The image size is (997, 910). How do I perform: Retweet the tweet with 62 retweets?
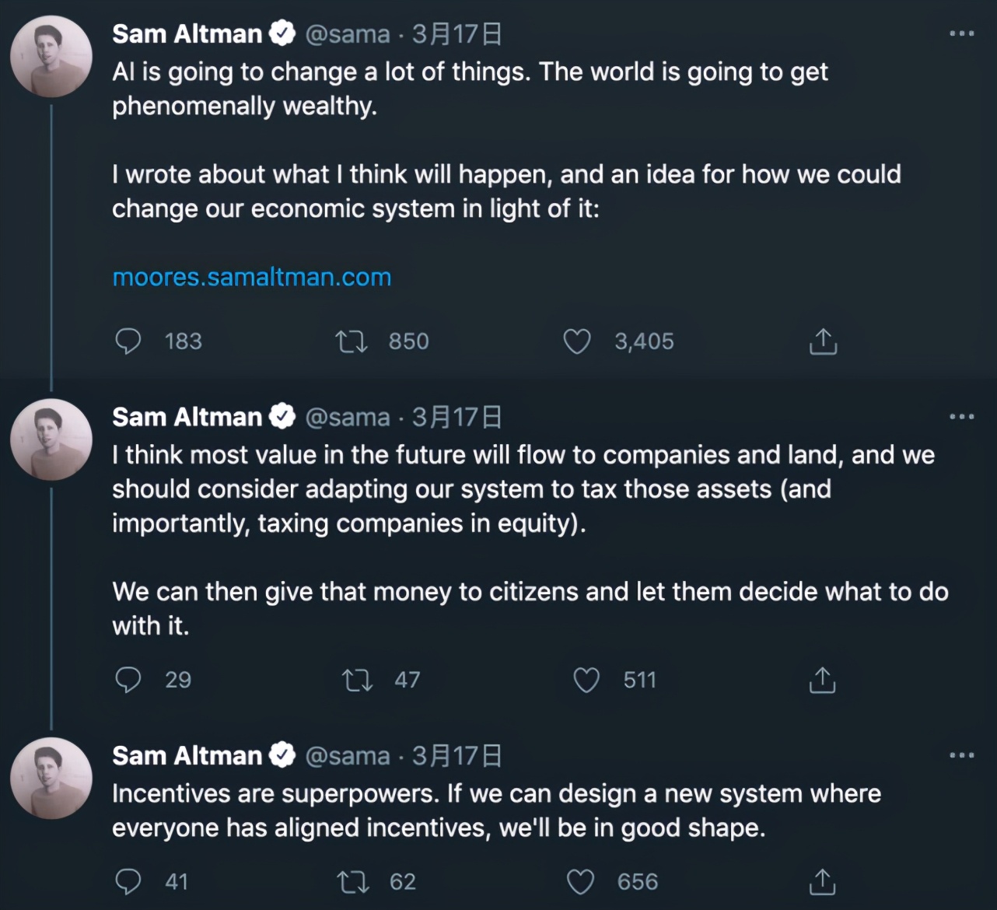[352, 882]
